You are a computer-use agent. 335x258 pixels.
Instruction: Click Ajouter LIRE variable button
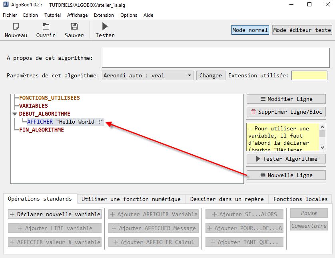(55, 228)
